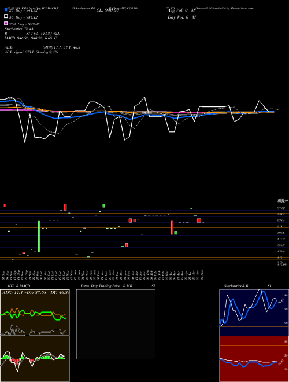Click the 'Stochastics: 76.43' reading
The width and height of the screenshot is (289, 382).
click(19, 29)
